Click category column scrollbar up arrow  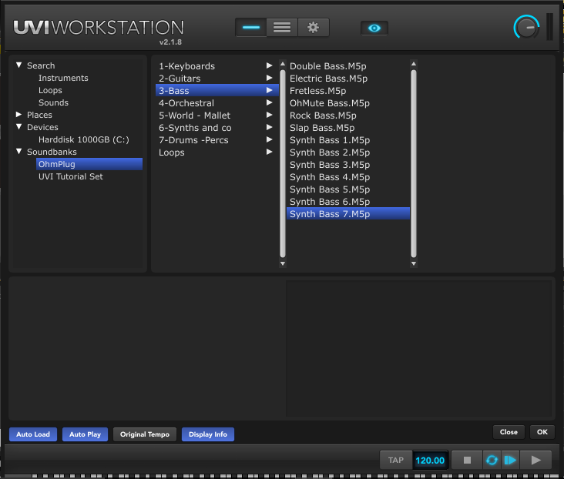283,64
